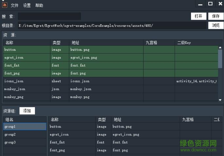Select group2 in the group list
The height and width of the screenshot is (156, 224).
[10, 134]
